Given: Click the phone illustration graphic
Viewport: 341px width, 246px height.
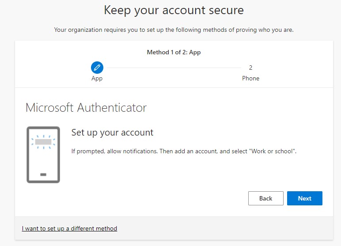Looking at the screenshot, I should (43, 155).
